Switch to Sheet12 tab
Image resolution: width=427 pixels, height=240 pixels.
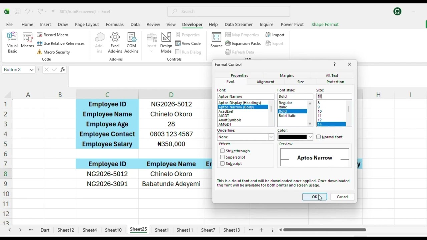pyautogui.click(x=66, y=230)
